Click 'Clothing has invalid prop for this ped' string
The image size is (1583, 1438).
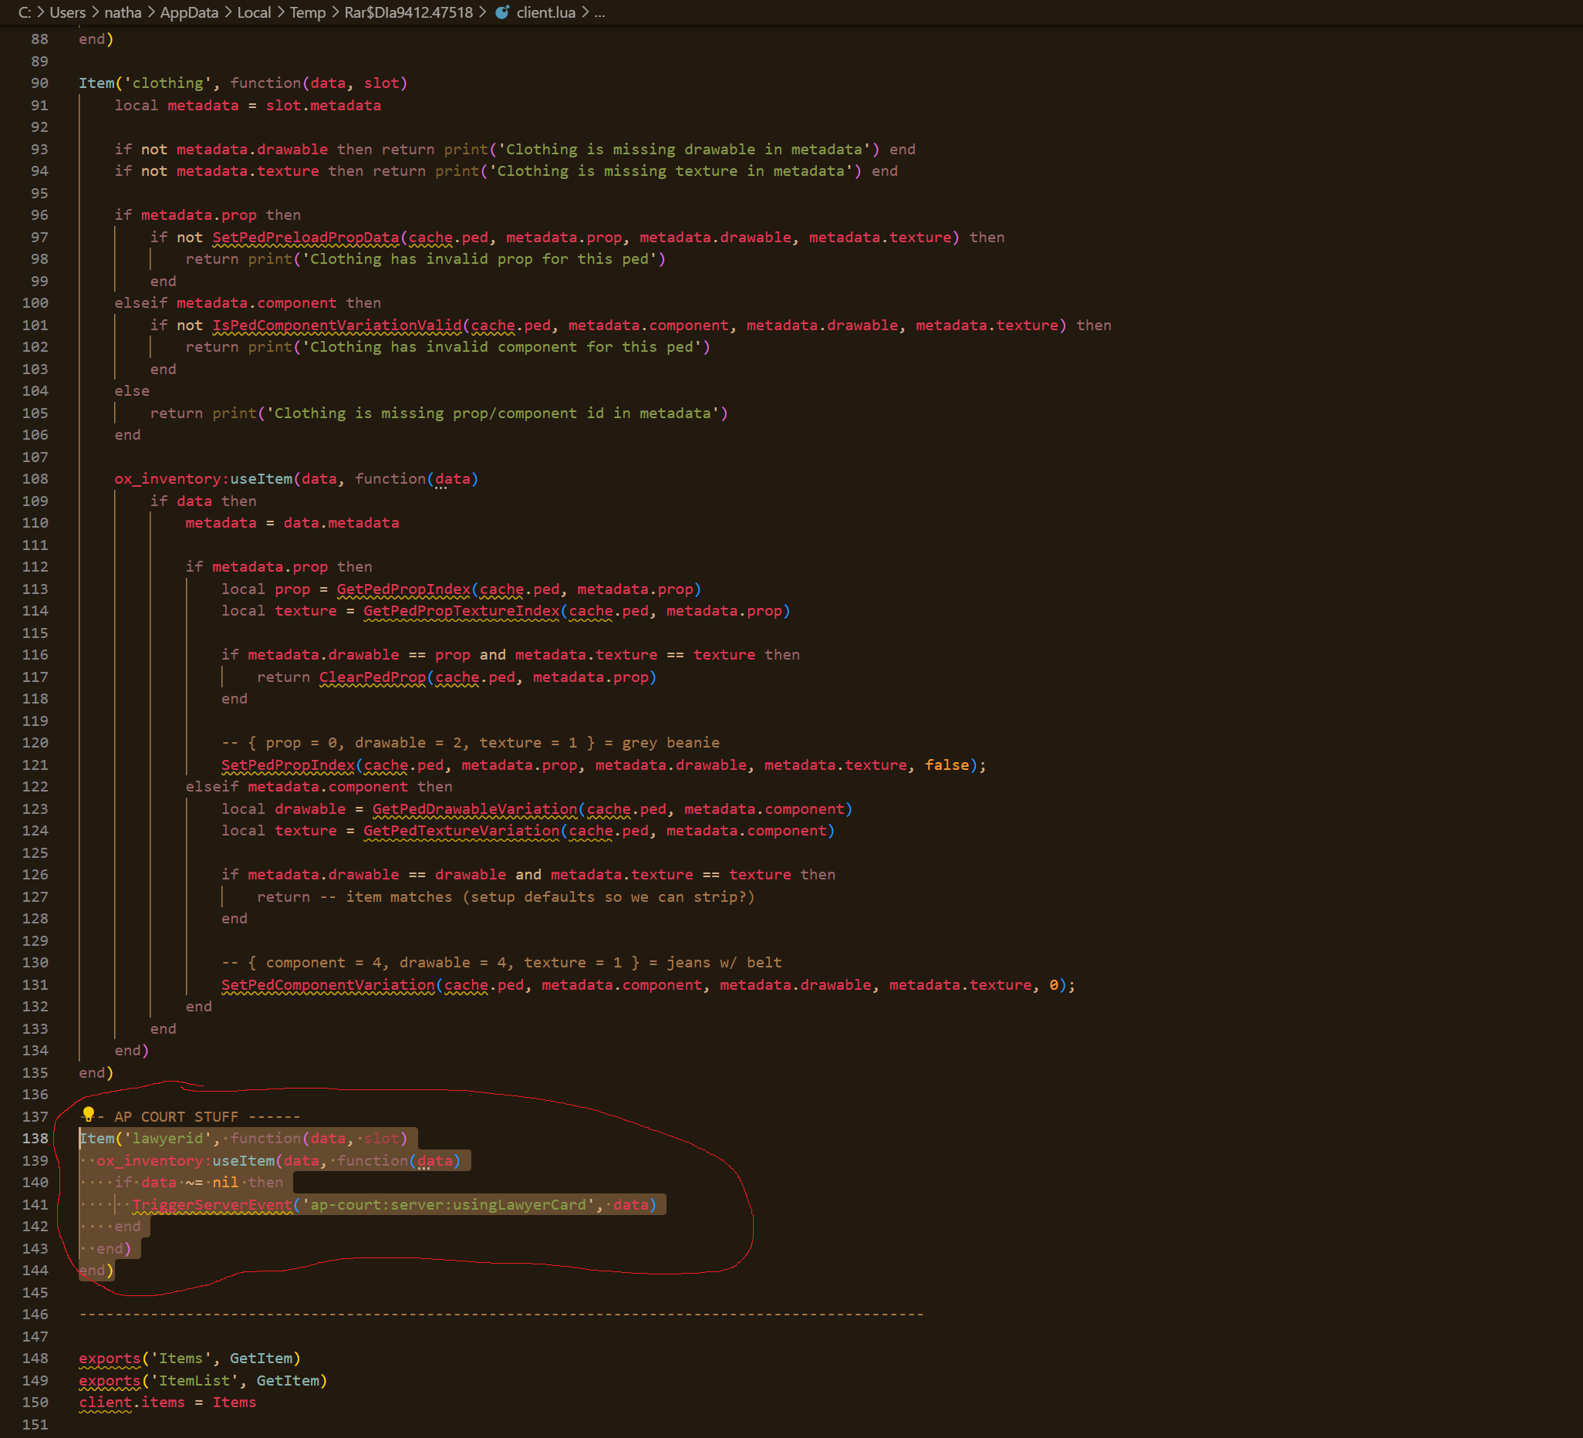(480, 259)
